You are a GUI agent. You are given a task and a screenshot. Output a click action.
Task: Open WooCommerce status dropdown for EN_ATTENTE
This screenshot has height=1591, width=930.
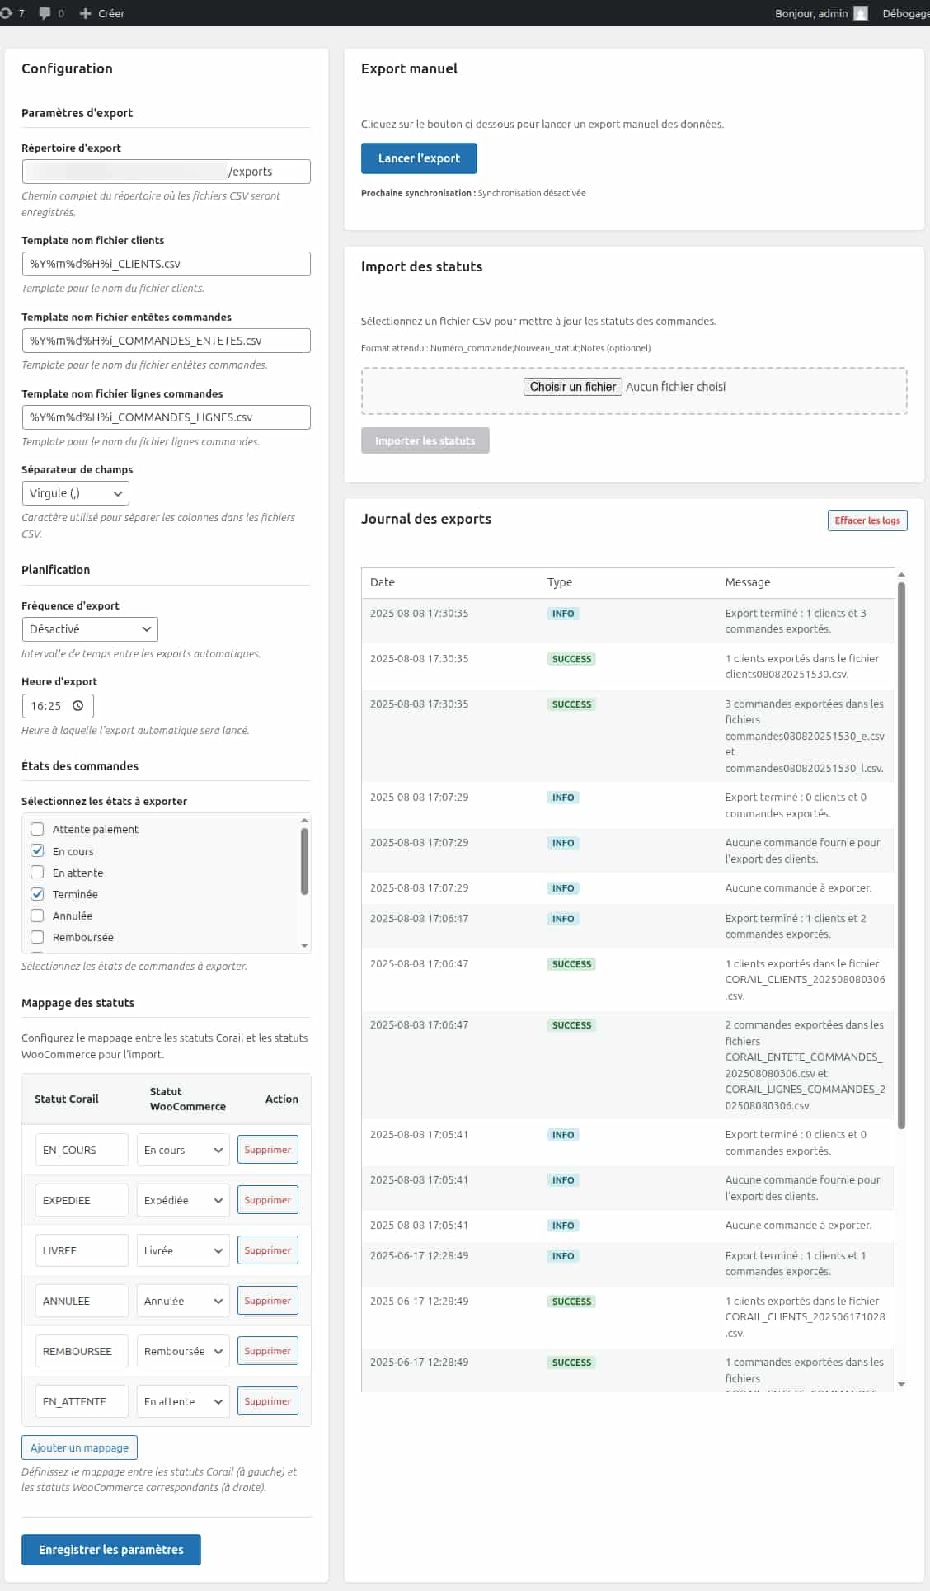coord(182,1401)
